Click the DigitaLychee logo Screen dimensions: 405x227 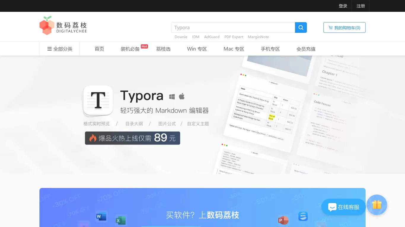tap(63, 26)
